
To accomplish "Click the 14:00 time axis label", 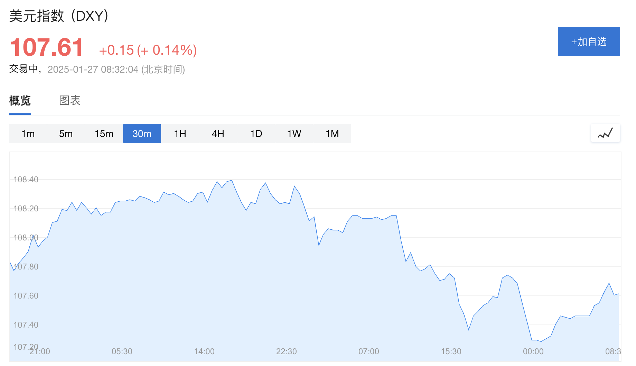I will click(x=204, y=351).
